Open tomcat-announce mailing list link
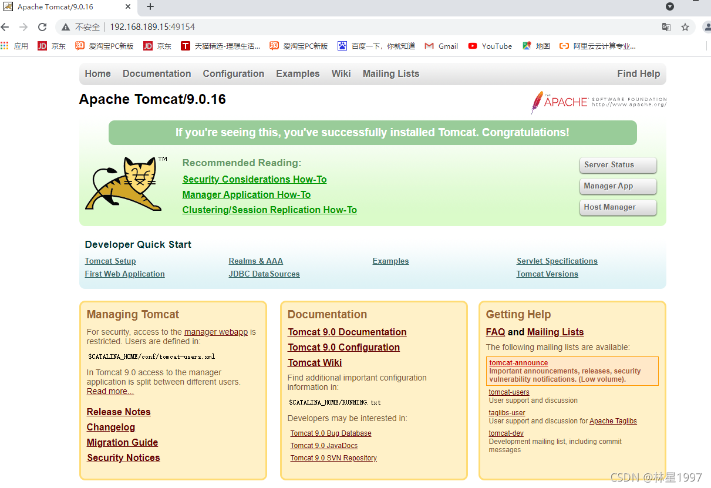711x488 pixels. tap(518, 363)
